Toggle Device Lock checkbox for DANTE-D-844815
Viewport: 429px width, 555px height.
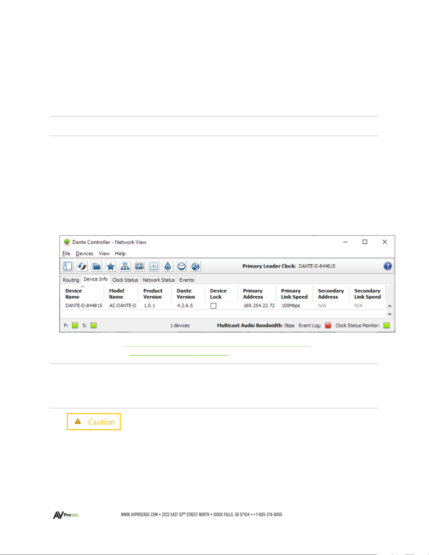[213, 306]
